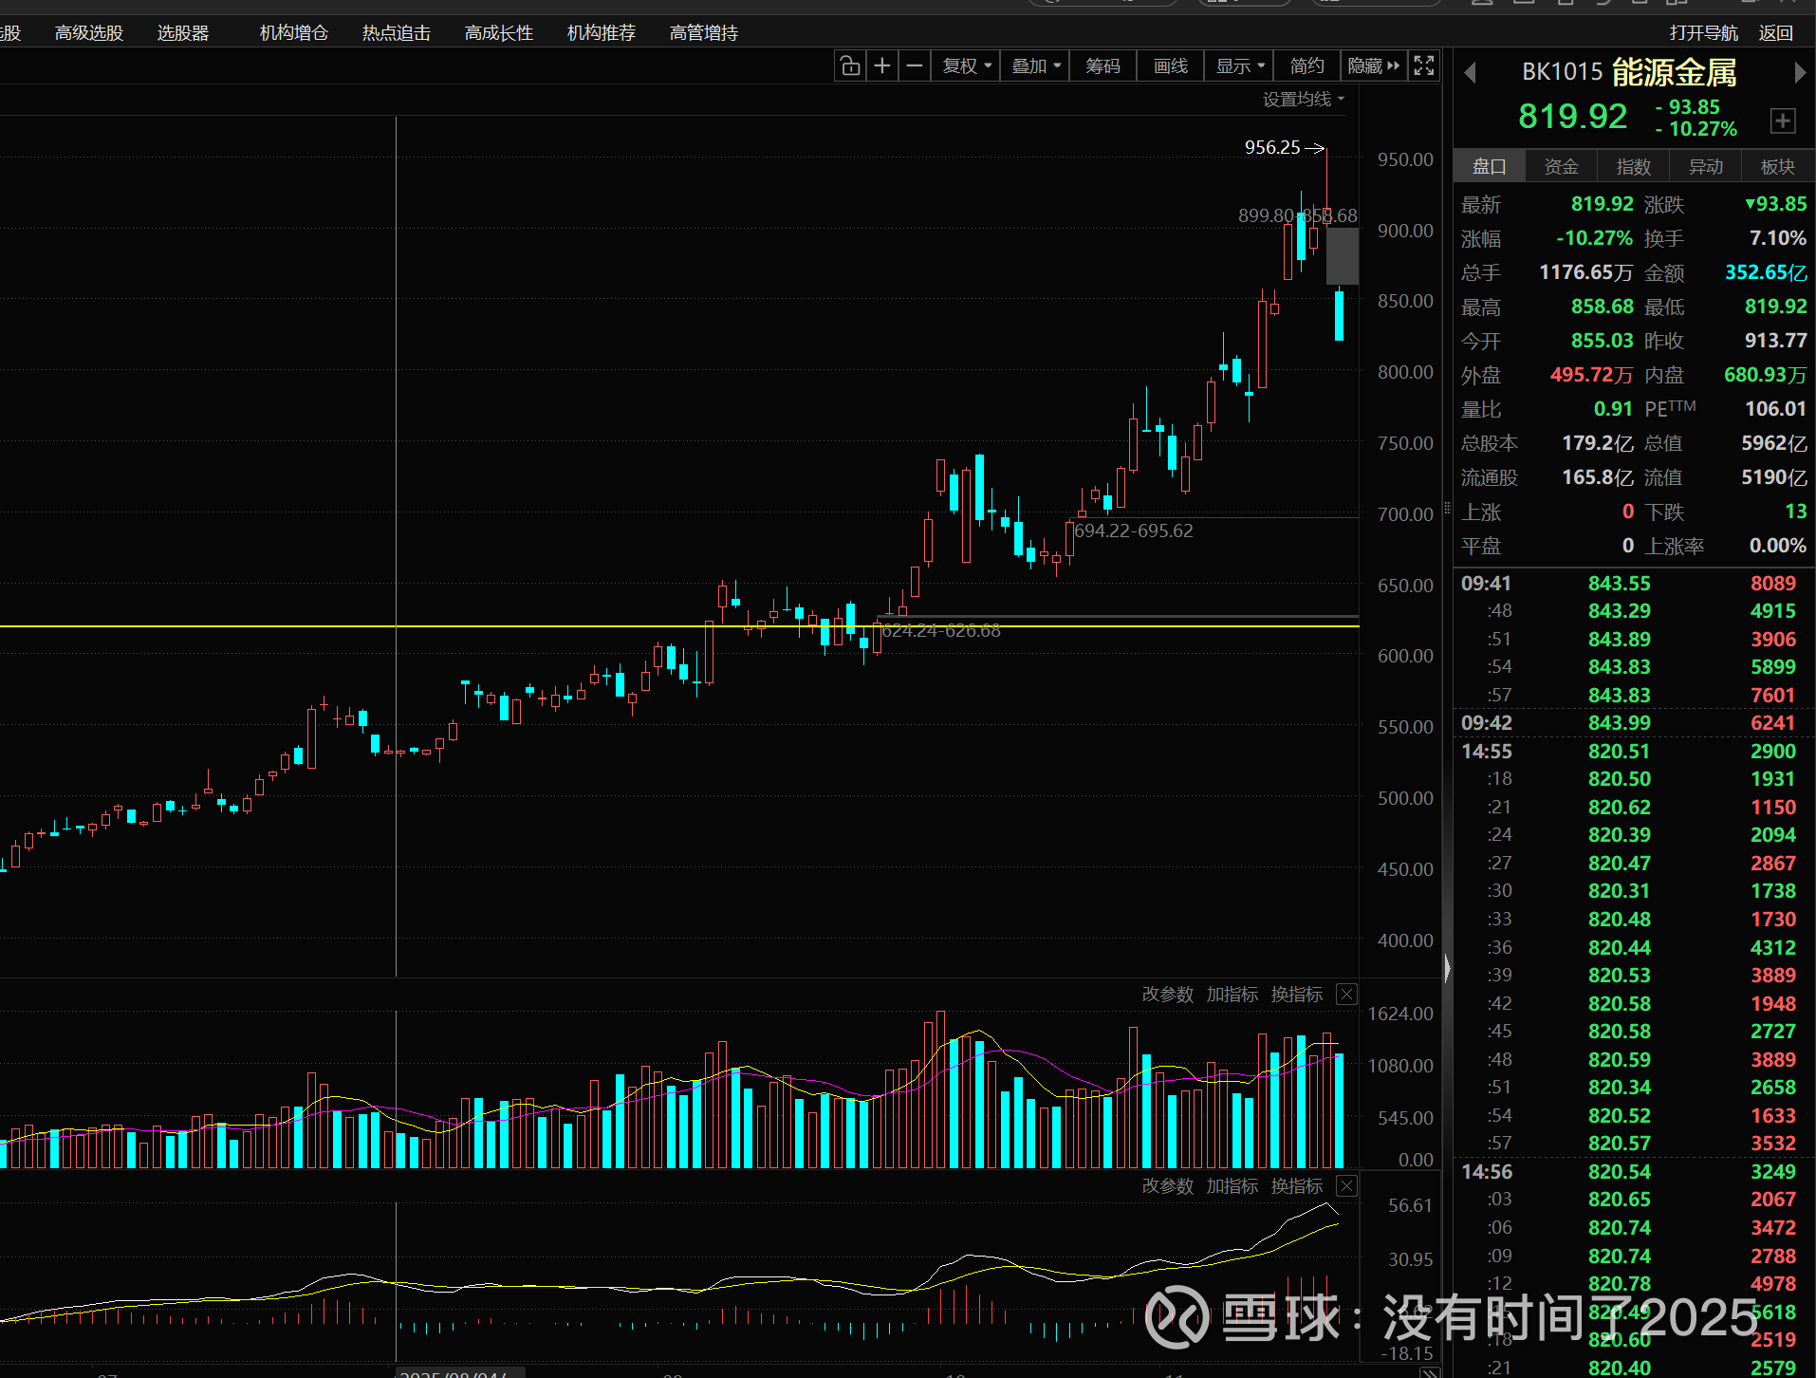1816x1378 pixels.
Task: Click 换指标 on the volume panel
Action: click(1297, 995)
